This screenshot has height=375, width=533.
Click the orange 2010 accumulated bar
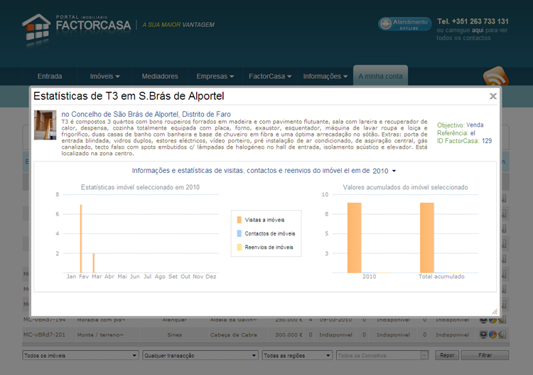tap(354, 238)
